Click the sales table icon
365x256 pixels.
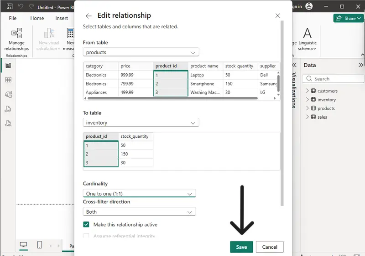(x=313, y=117)
